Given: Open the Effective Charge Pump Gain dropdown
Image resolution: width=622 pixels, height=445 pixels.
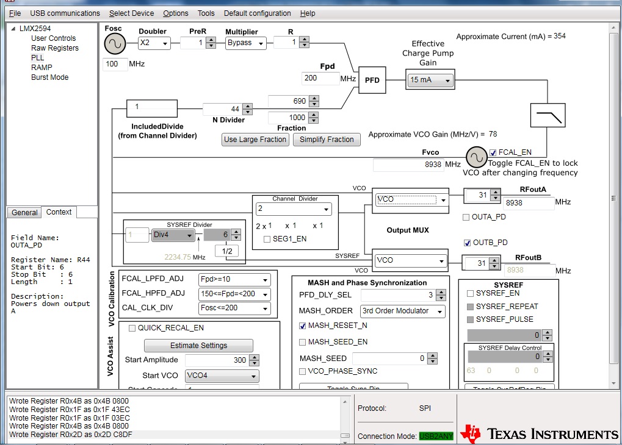Looking at the screenshot, I should (x=430, y=80).
